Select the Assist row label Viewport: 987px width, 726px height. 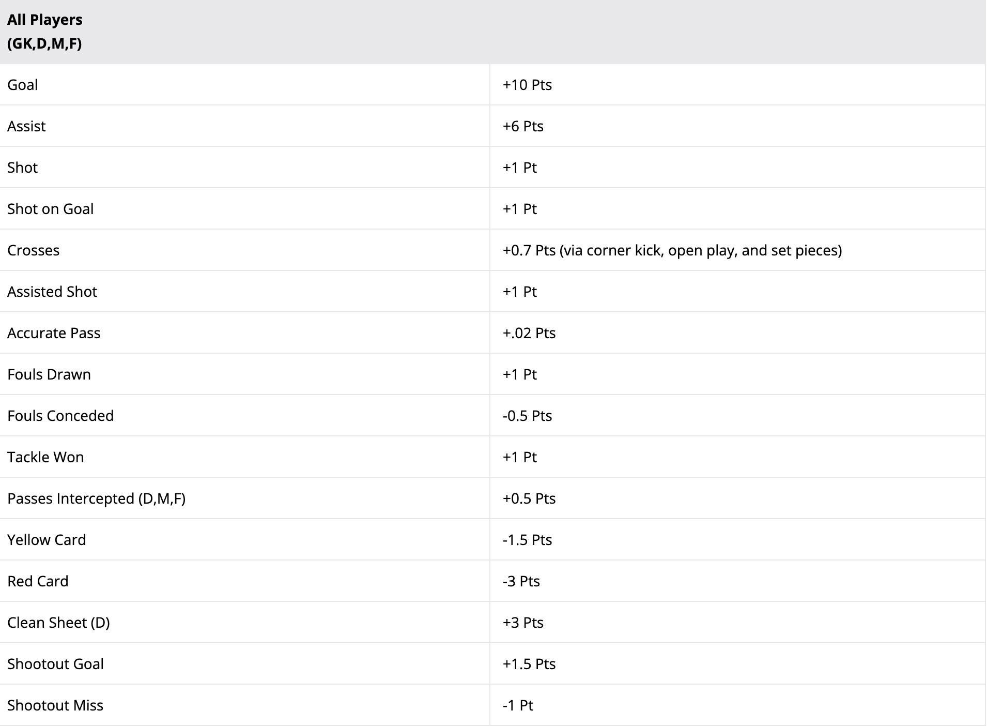26,126
